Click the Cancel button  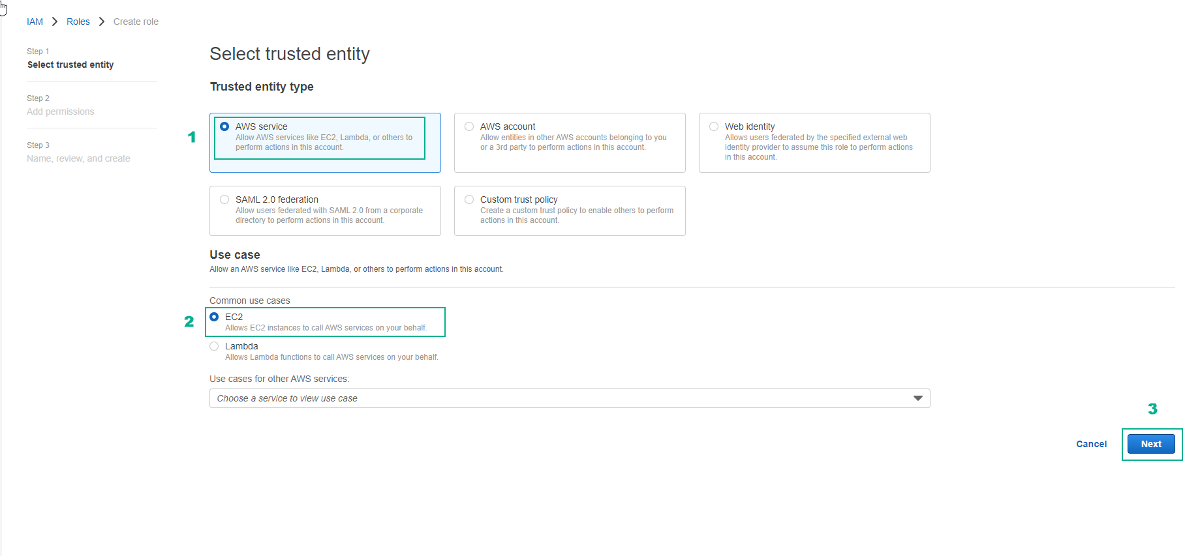click(1091, 444)
